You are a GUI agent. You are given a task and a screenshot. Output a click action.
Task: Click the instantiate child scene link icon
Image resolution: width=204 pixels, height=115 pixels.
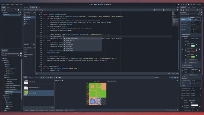click(x=5, y=10)
